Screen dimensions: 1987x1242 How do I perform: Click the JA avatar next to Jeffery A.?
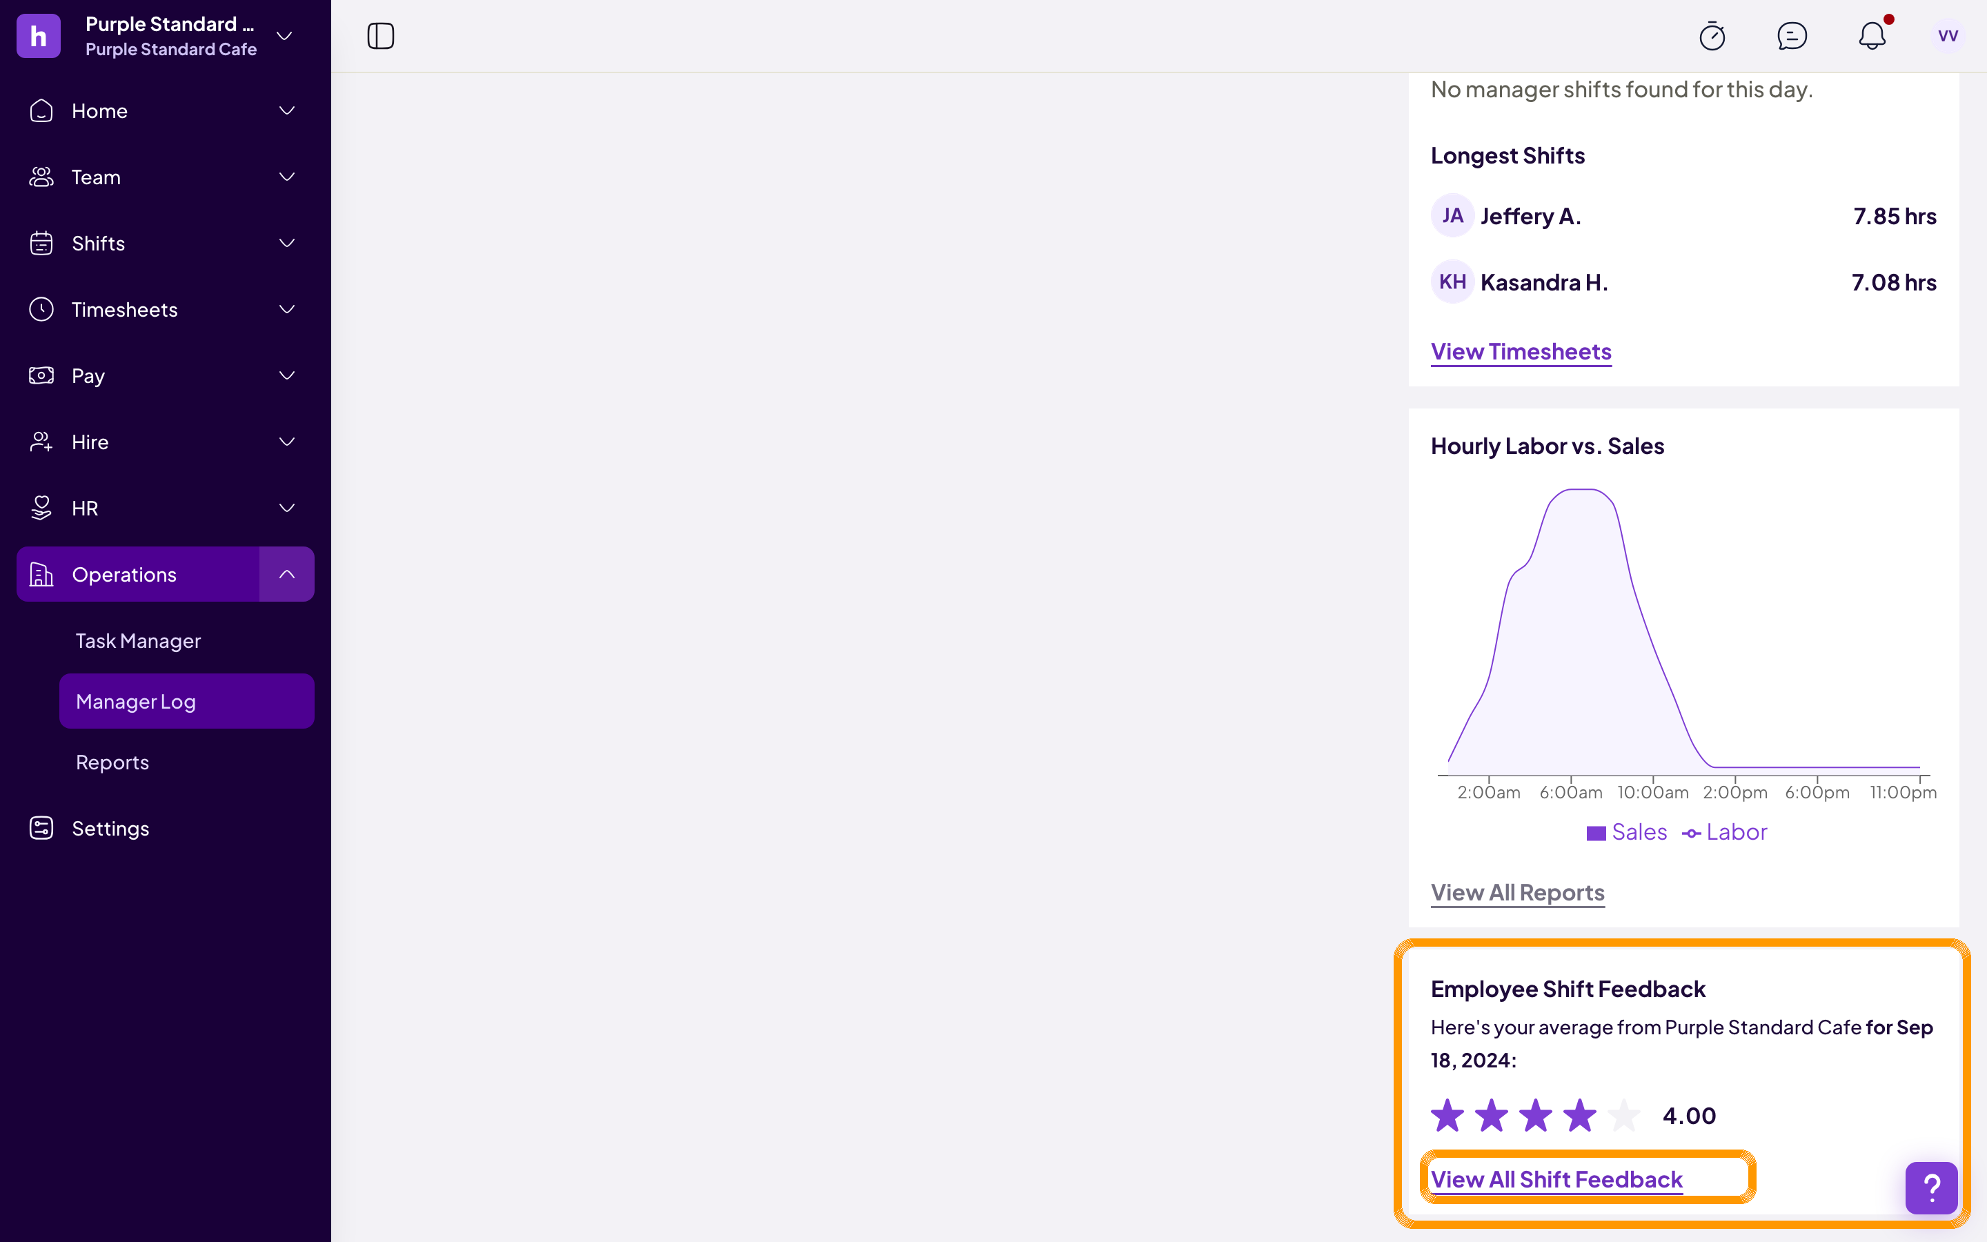click(1452, 216)
